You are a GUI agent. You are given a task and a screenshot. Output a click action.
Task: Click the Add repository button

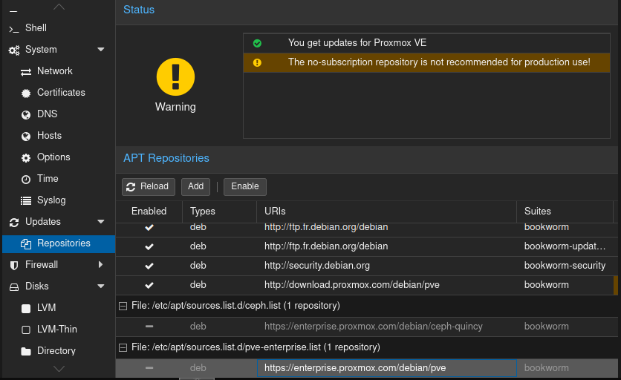(195, 187)
